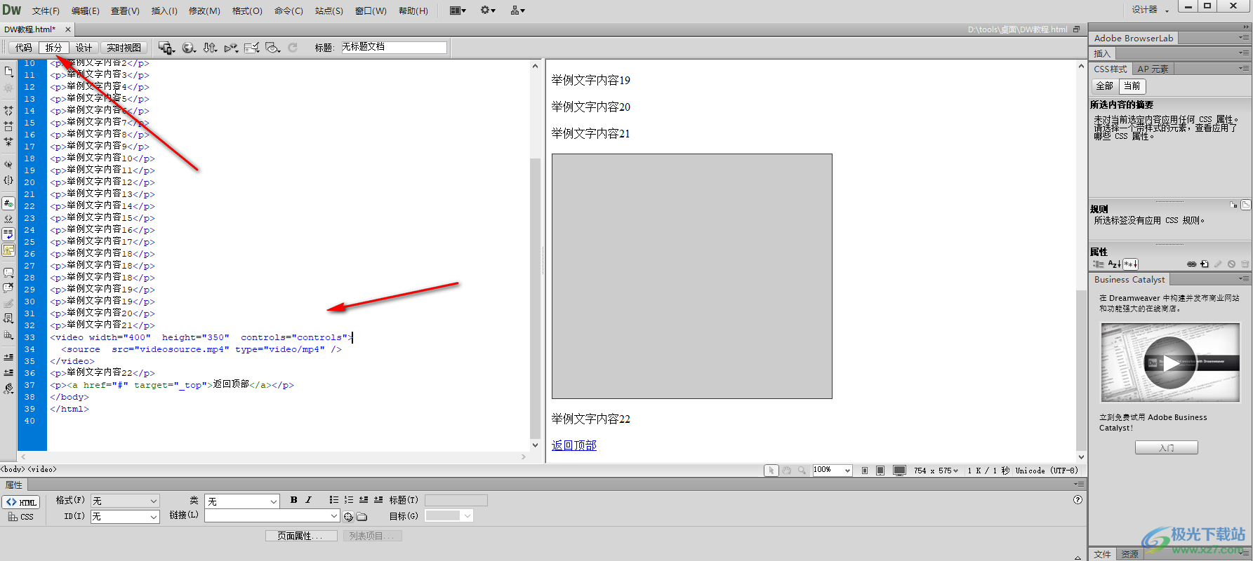Open the file management arrows icon
Image resolution: width=1253 pixels, height=561 pixels.
[210, 48]
